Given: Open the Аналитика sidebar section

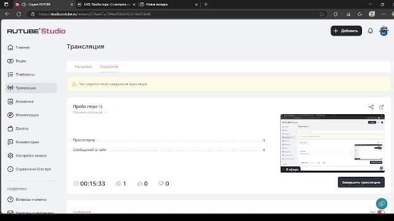Looking at the screenshot, I should coord(20,101).
